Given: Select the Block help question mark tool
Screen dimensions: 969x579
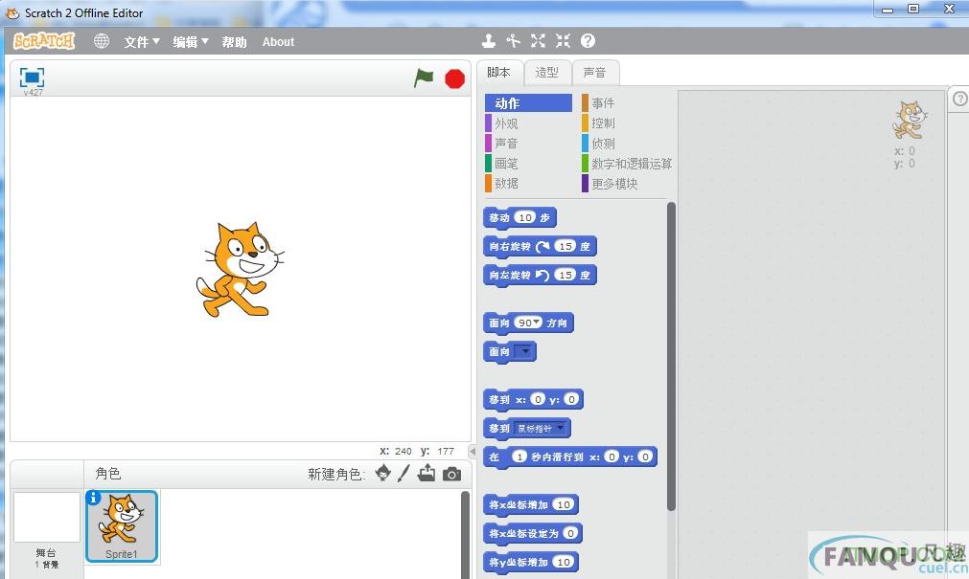Looking at the screenshot, I should click(588, 41).
